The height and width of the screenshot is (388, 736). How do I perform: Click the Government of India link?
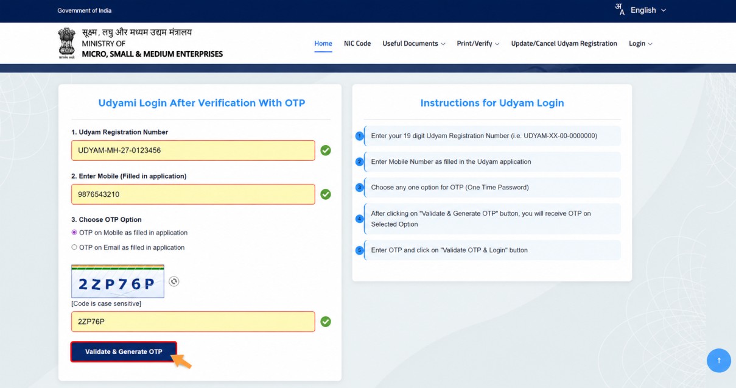(x=85, y=10)
